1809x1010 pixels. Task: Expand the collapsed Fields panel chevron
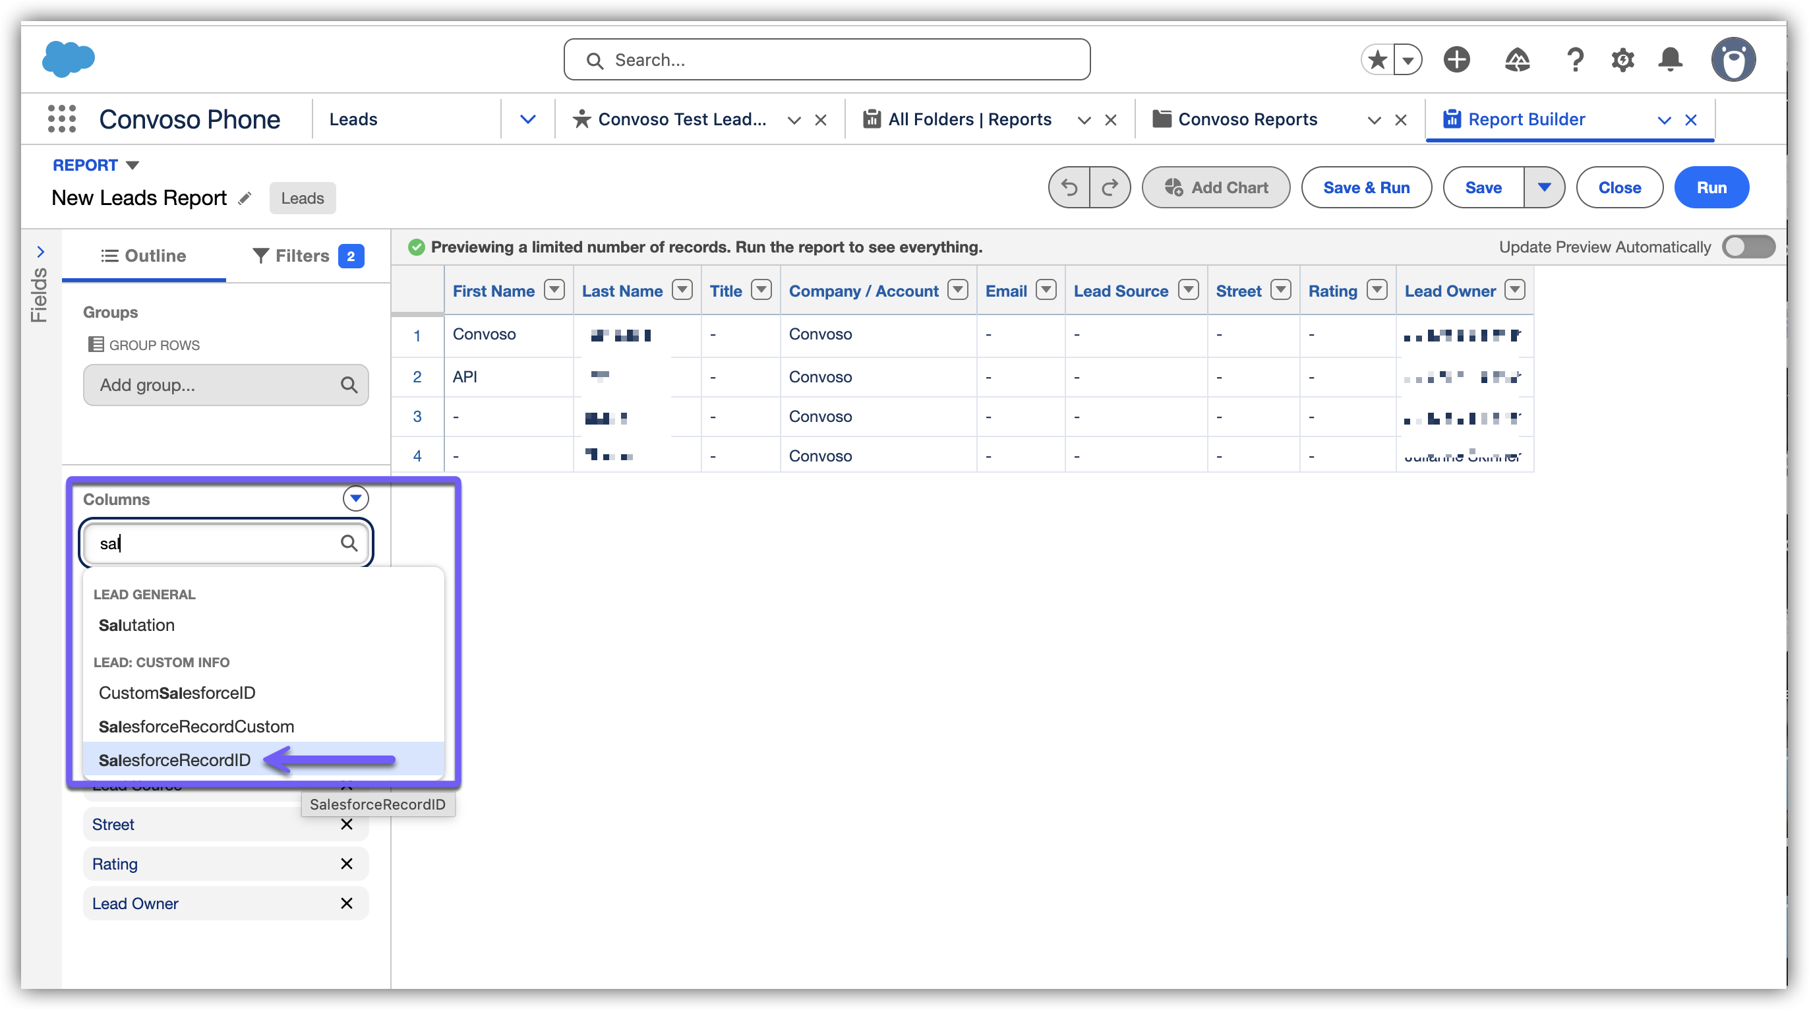tap(41, 251)
